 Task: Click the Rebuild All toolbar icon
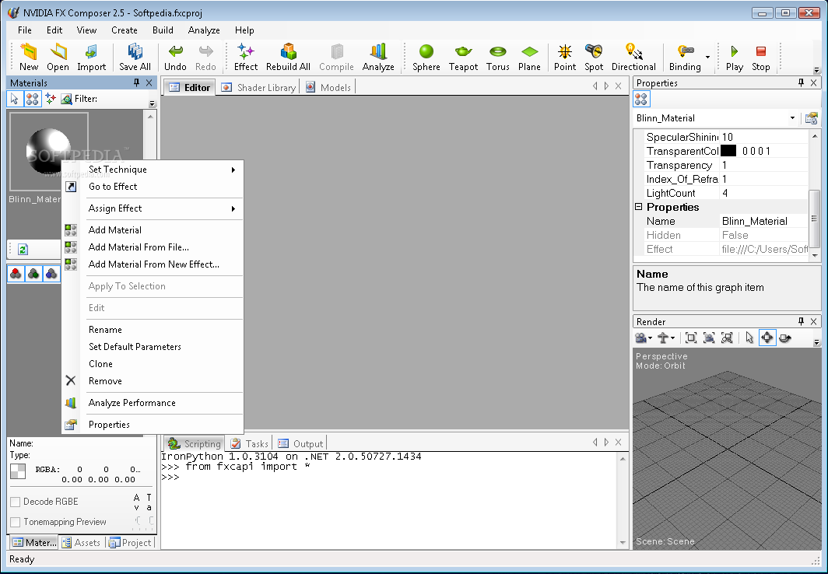click(288, 57)
